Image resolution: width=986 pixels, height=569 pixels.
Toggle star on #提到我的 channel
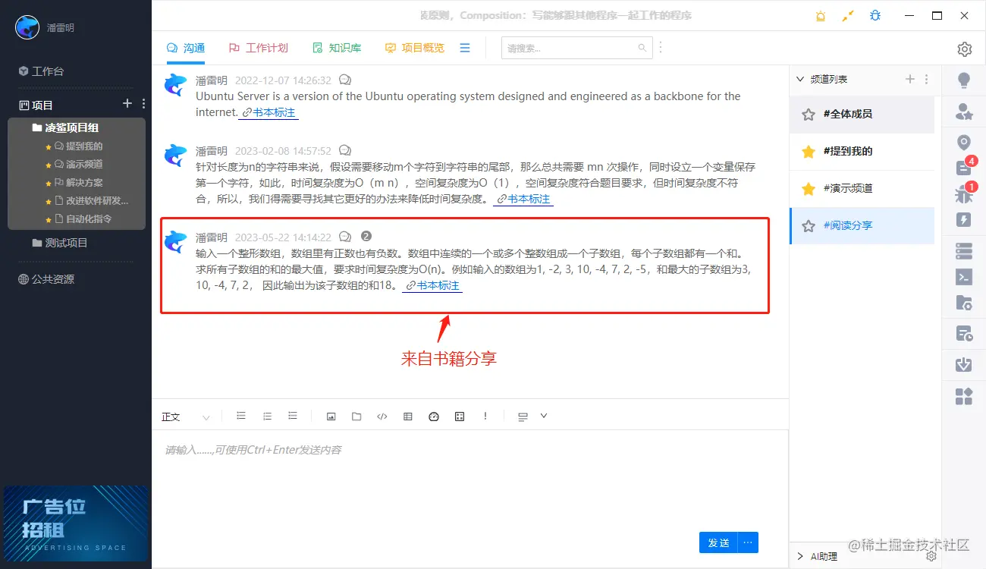[809, 152]
